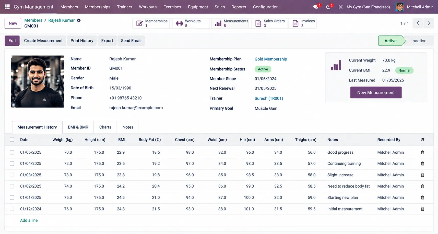The height and width of the screenshot is (234, 438).
Task: Click the Edit button
Action: point(12,41)
